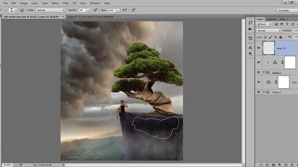Filter layers by pixel layers icon

[x=276, y=24]
